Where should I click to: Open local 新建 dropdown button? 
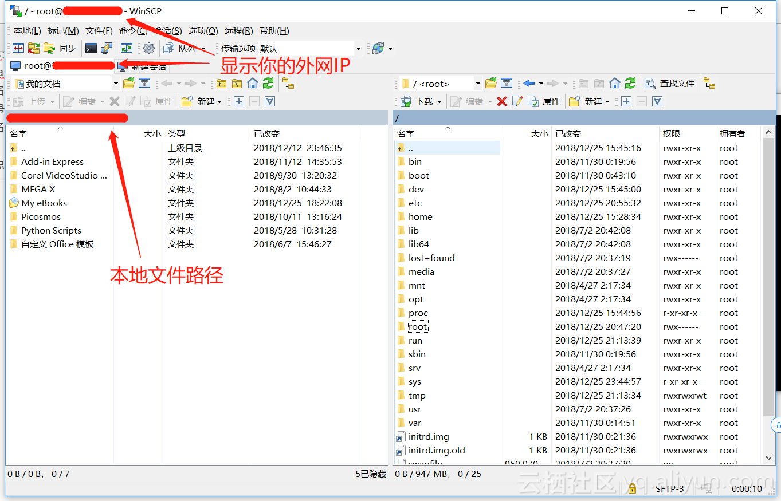(202, 101)
